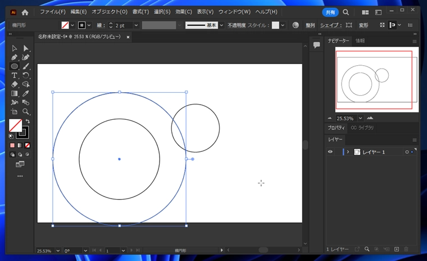
Task: Expand レイヤー 1 layer contents
Action: point(348,152)
